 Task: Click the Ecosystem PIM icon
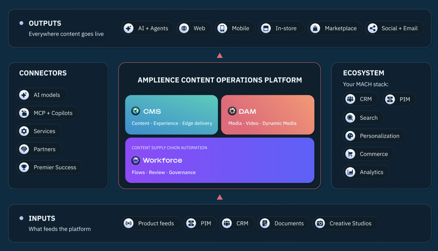click(x=390, y=99)
